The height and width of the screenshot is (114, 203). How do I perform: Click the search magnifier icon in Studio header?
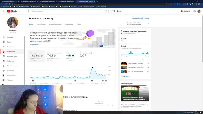click(29, 11)
